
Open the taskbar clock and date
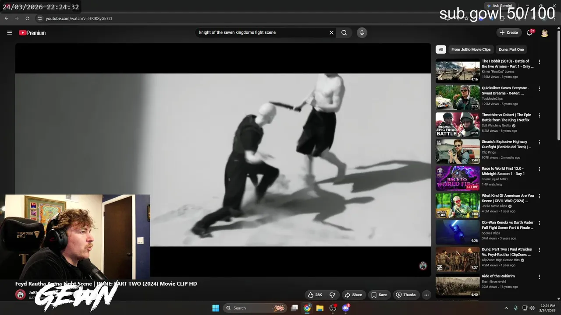[x=547, y=308]
